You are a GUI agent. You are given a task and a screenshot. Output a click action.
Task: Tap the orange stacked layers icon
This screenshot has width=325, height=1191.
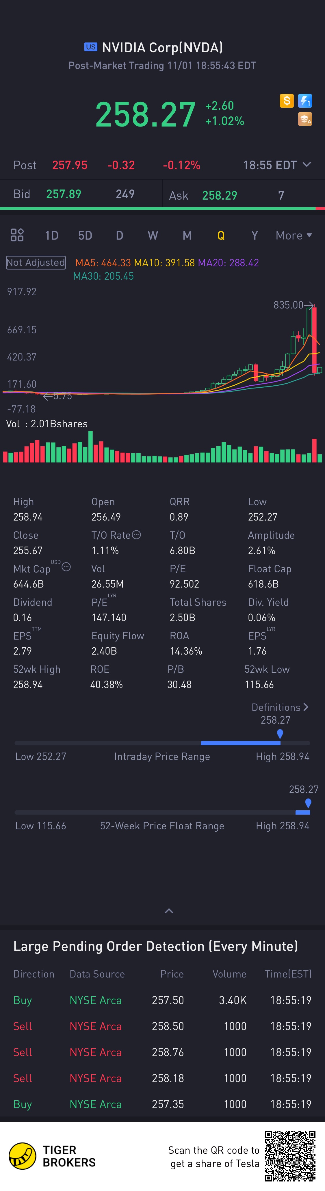click(305, 119)
